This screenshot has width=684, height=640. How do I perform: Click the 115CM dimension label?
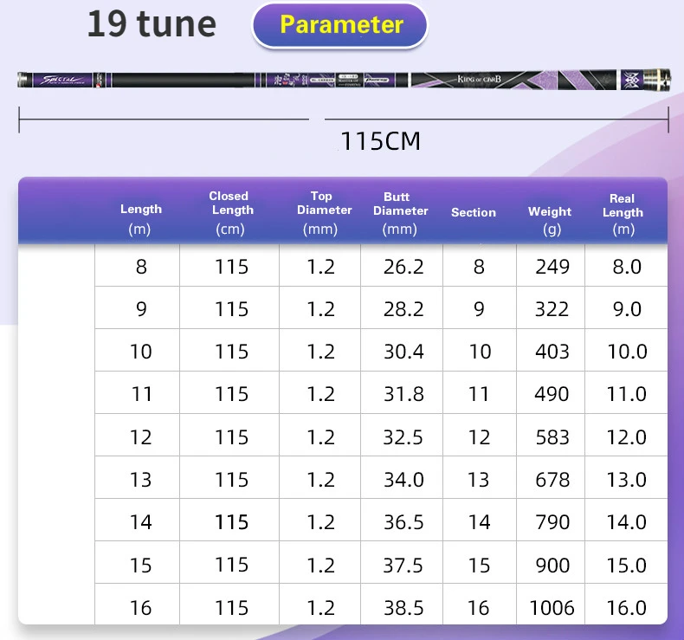[380, 141]
